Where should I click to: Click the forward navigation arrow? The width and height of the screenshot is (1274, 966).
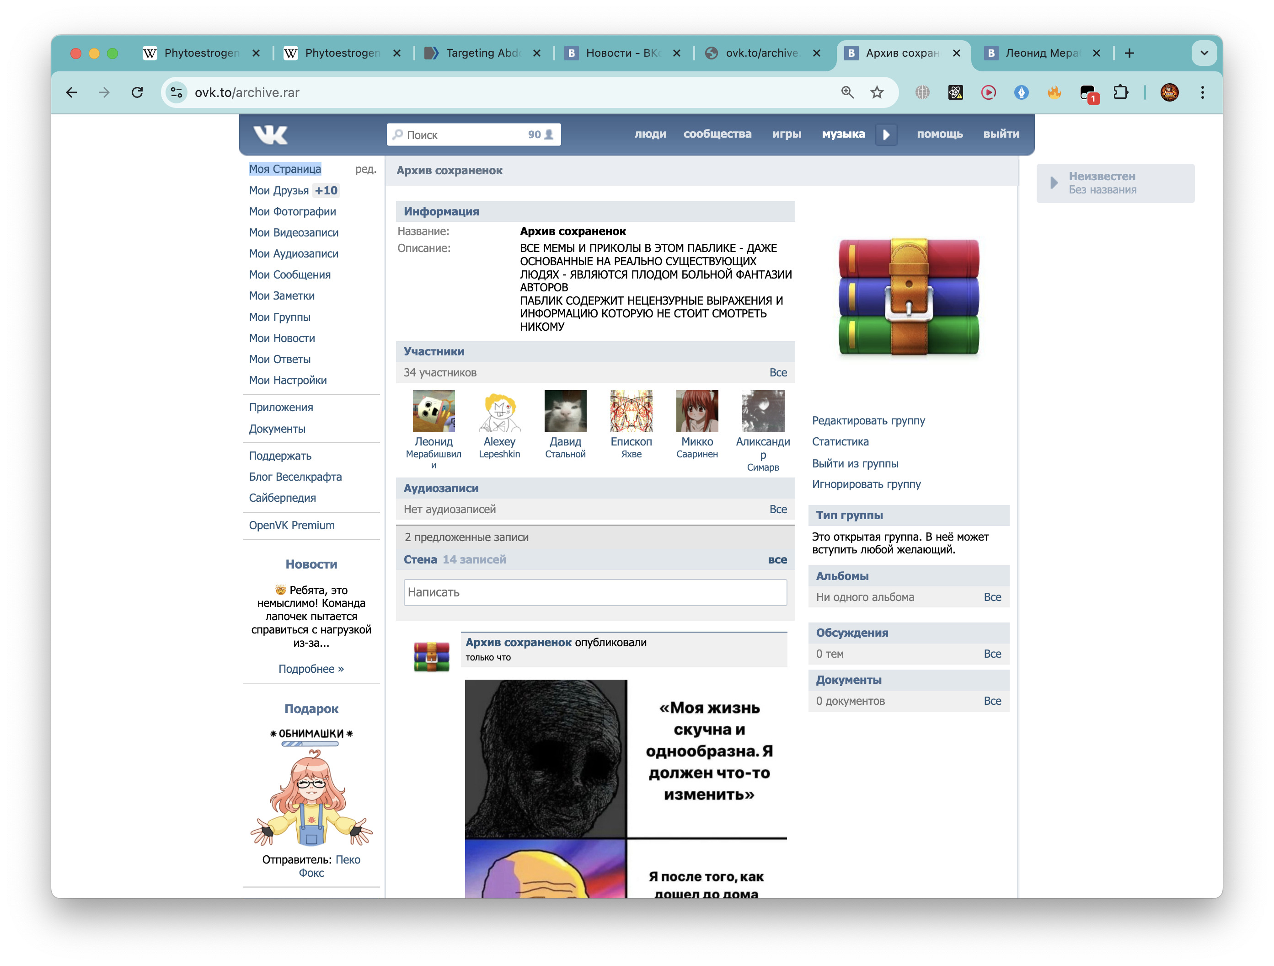pyautogui.click(x=104, y=92)
